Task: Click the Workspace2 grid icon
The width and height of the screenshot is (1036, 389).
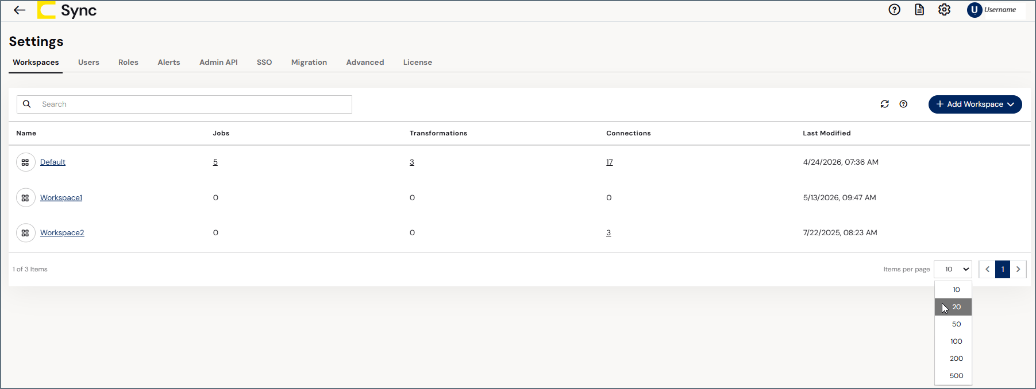Action: coord(25,233)
